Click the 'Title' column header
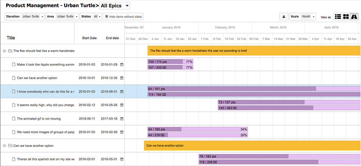Viewport: 361px width, 166px height. pyautogui.click(x=11, y=38)
